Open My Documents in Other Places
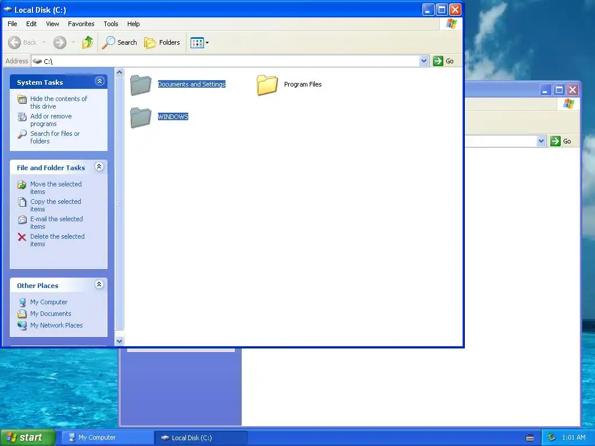Image resolution: width=595 pixels, height=446 pixels. coord(51,314)
